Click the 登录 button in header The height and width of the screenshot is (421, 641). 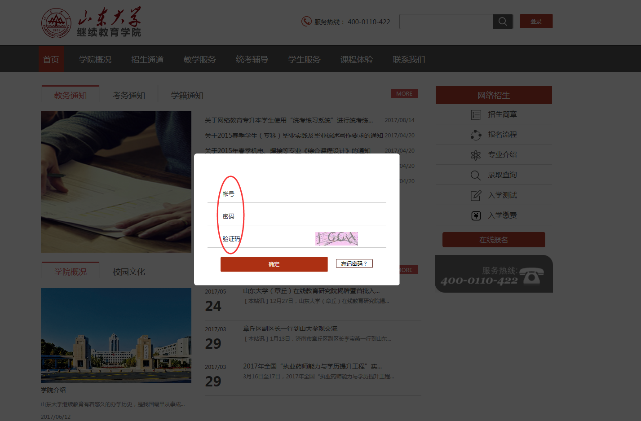[x=536, y=21]
